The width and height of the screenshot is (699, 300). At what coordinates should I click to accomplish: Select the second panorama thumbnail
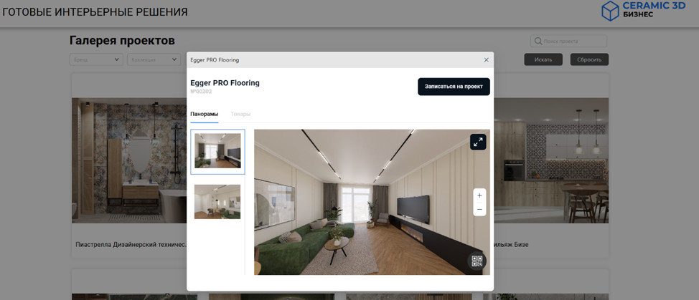pyautogui.click(x=217, y=202)
